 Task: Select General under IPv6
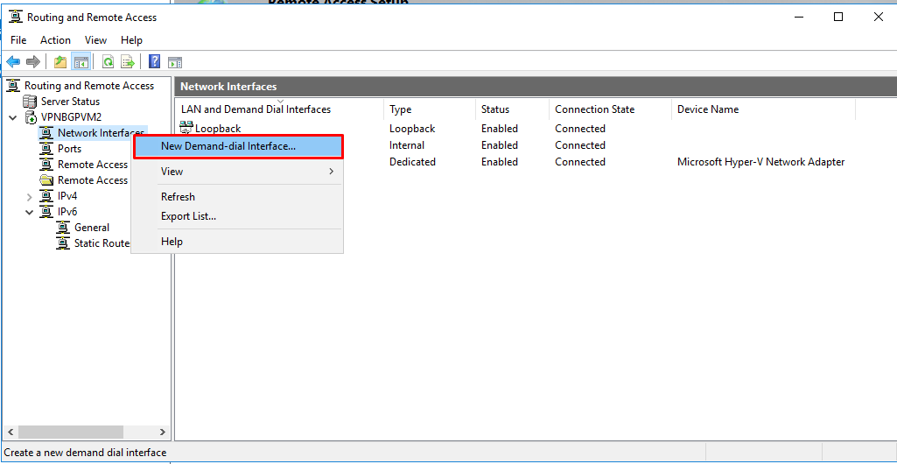click(91, 228)
